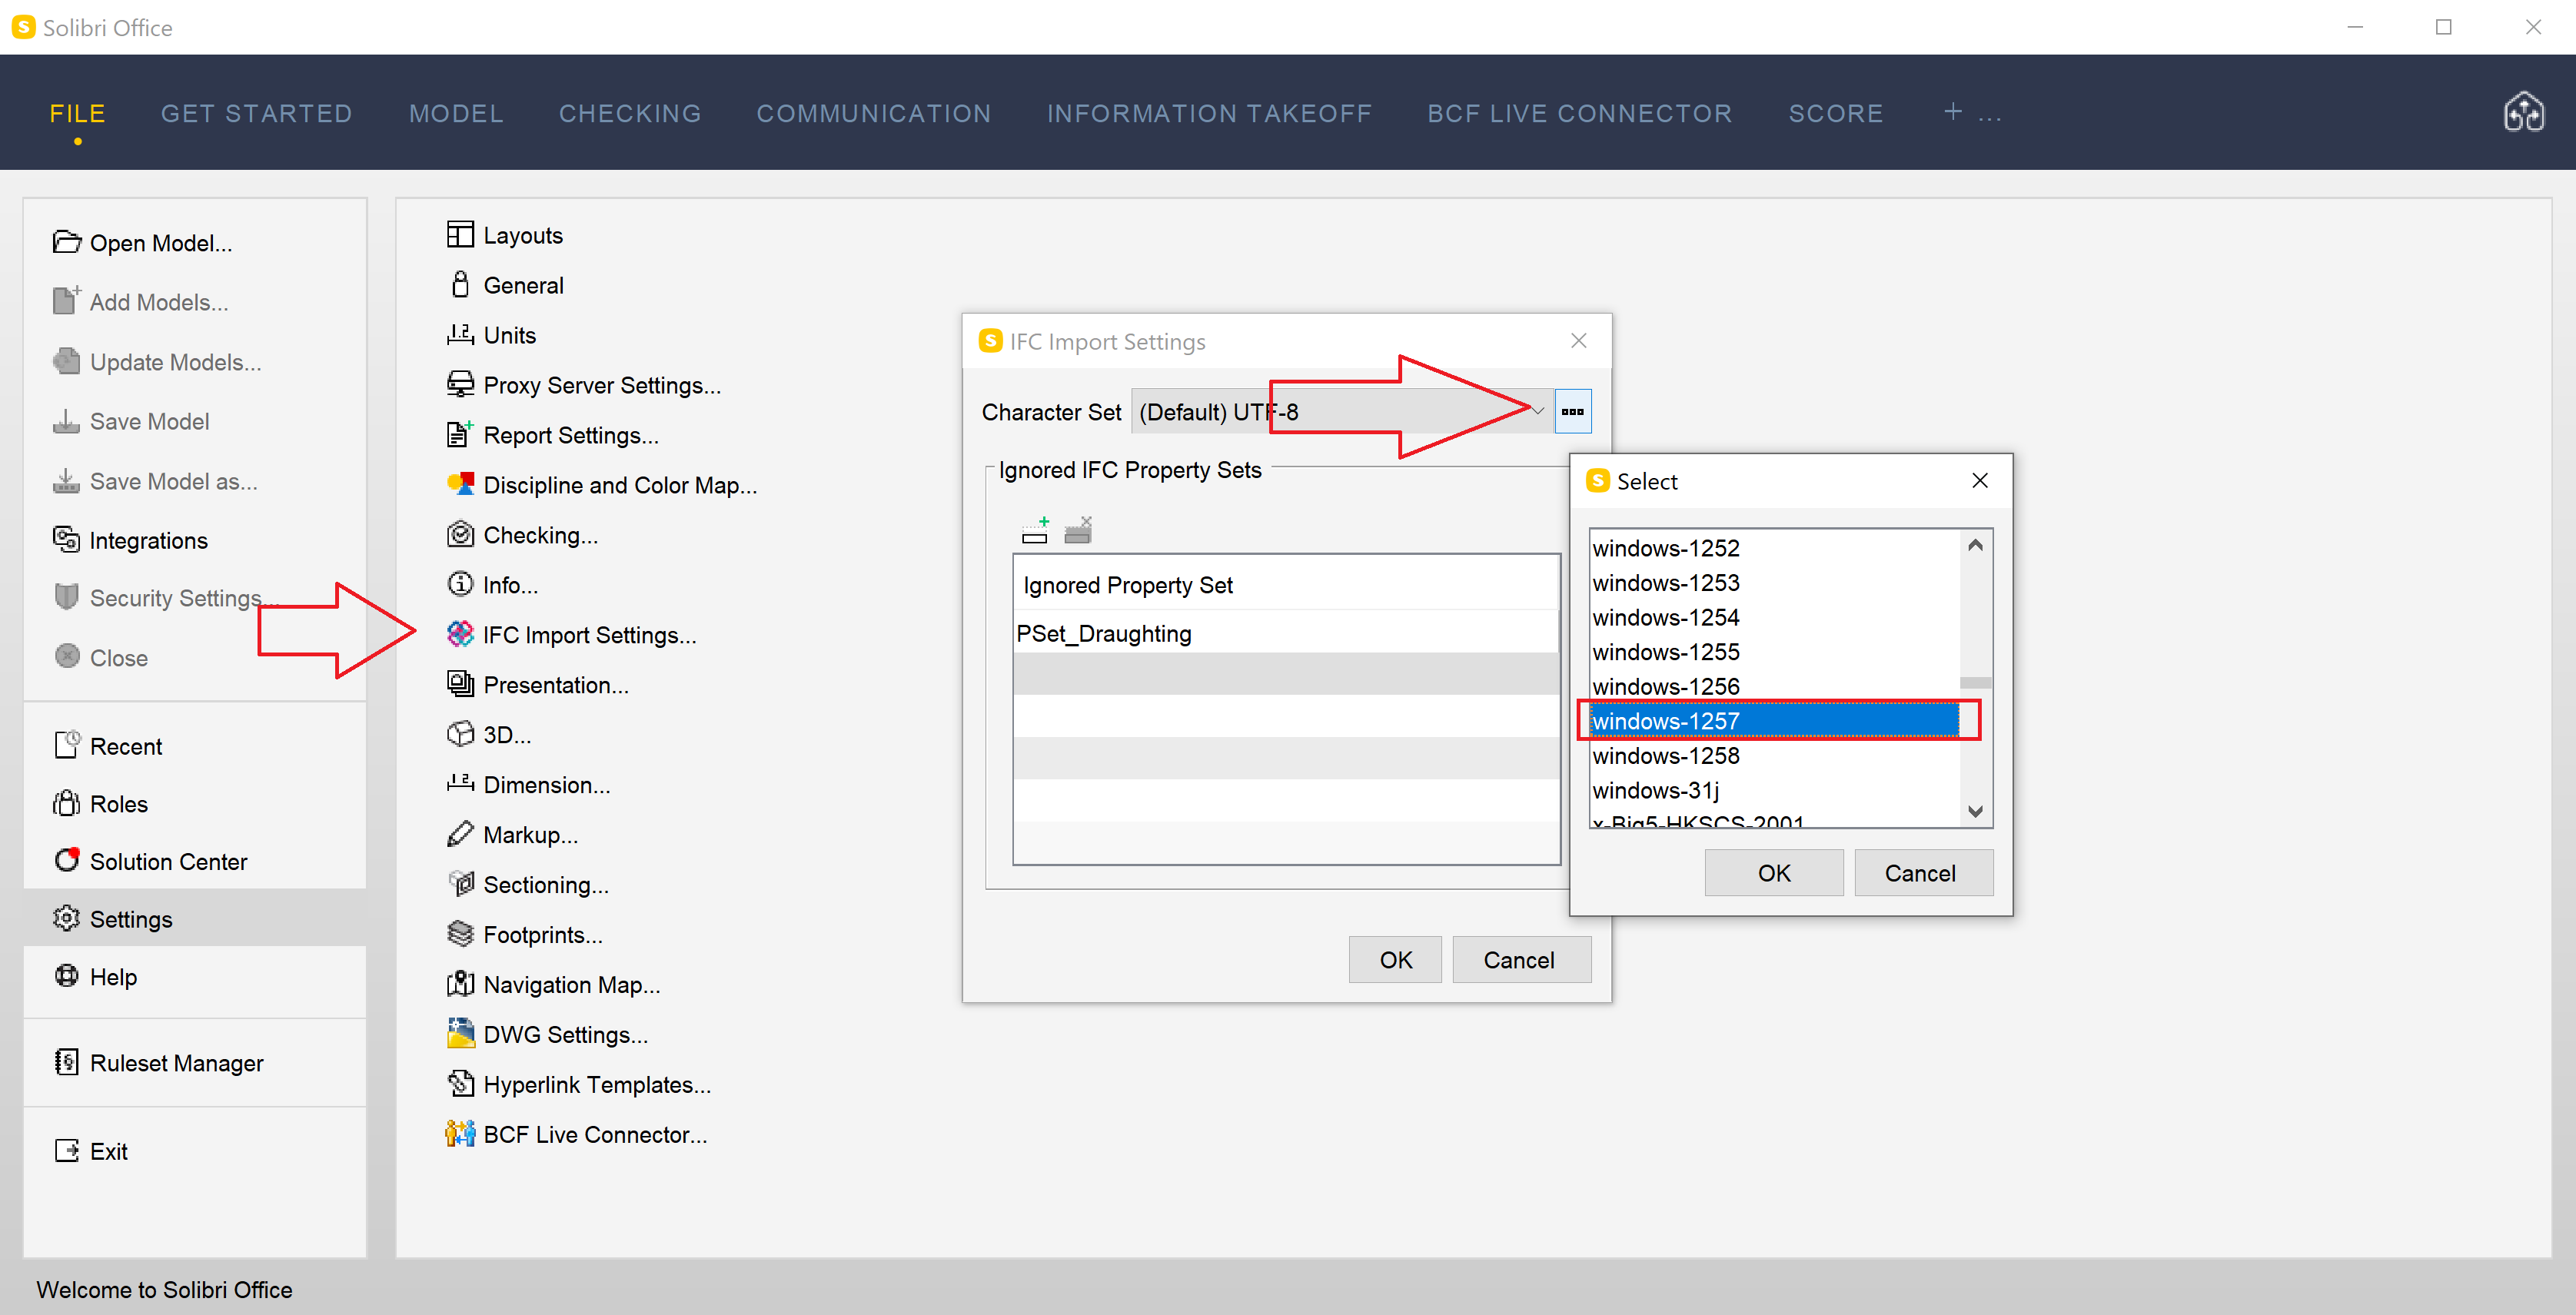Click the Open Model folder icon
This screenshot has width=2576, height=1315.
pos(66,242)
